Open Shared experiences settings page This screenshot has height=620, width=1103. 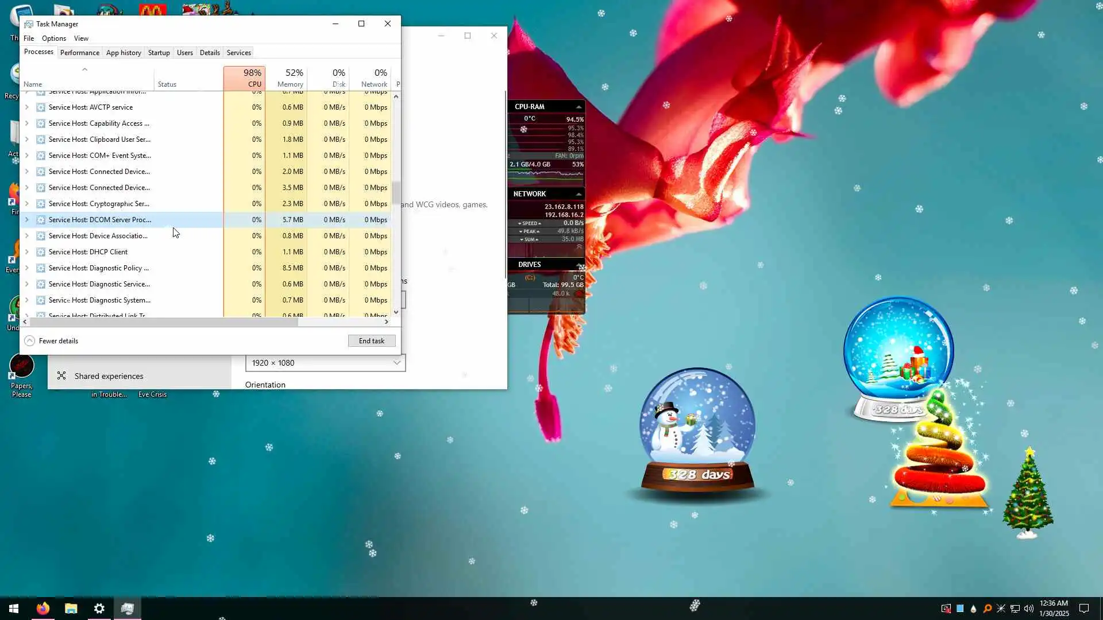(109, 376)
